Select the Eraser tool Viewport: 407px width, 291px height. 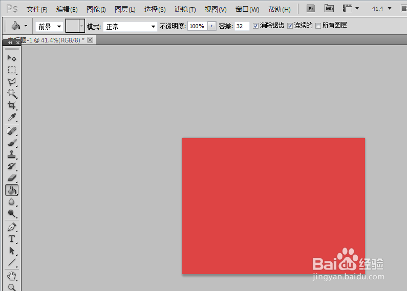(12, 178)
